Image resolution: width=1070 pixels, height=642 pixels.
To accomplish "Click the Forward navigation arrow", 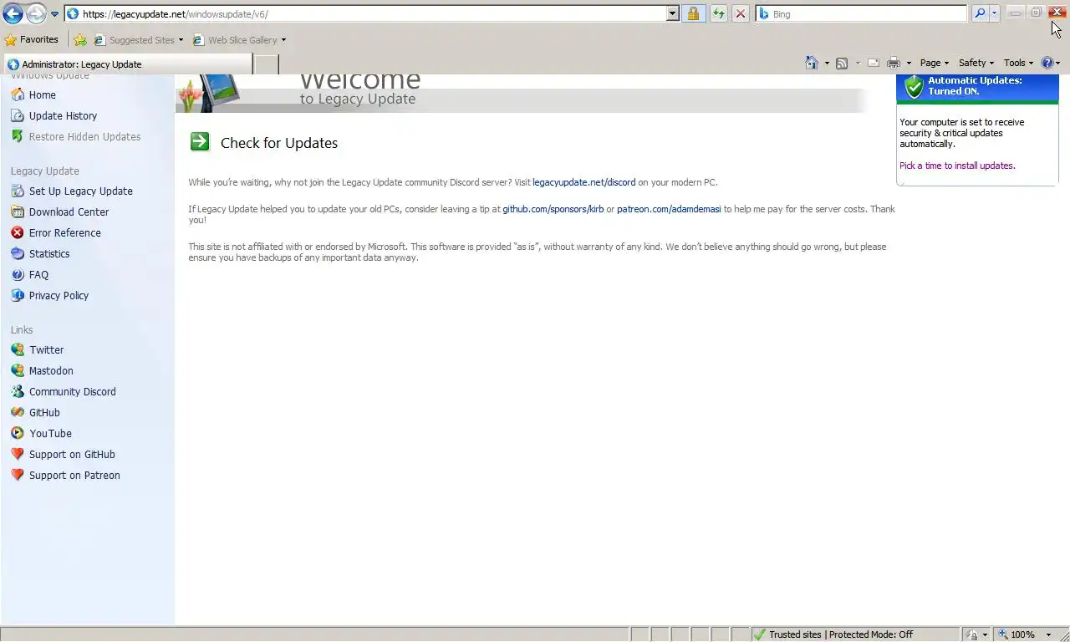I will point(36,13).
